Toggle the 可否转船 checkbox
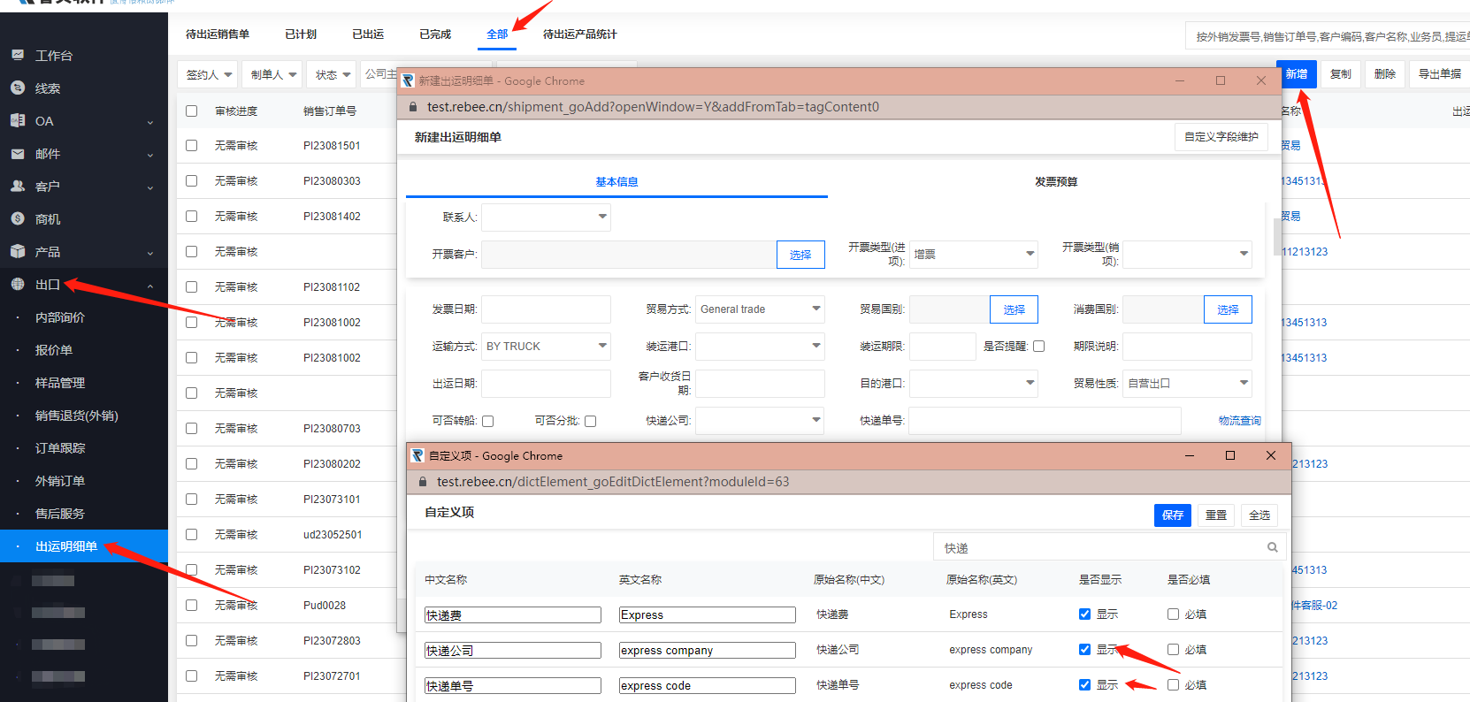The image size is (1470, 702). [488, 421]
